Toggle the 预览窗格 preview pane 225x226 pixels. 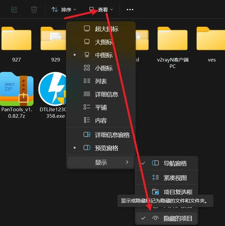click(101, 148)
